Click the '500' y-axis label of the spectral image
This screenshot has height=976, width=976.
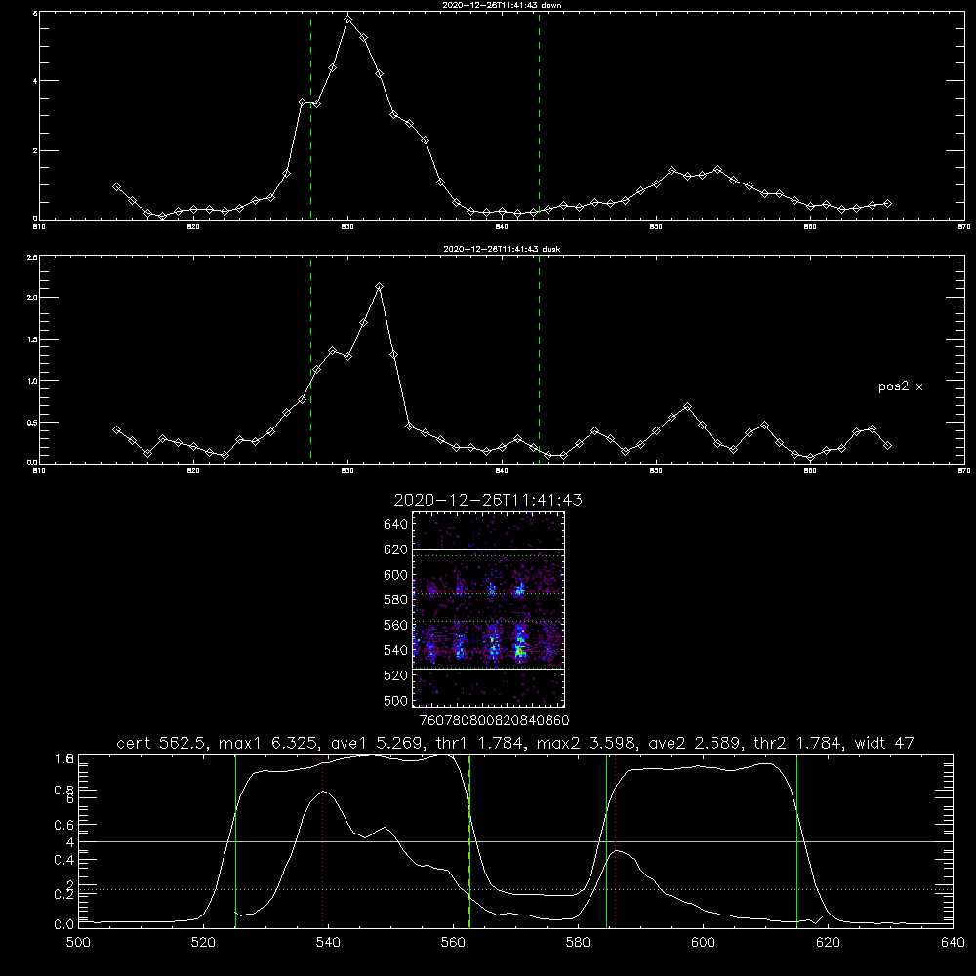point(396,700)
